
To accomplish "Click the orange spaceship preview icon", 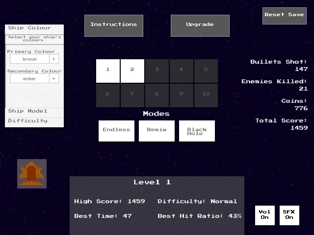I will (32, 174).
